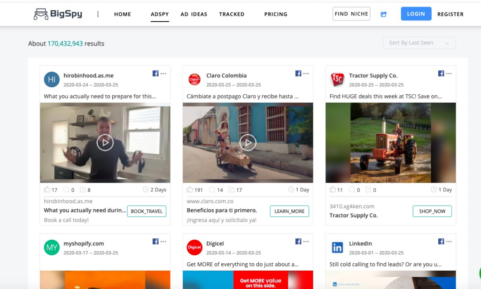Open the Tractor Supply tractor ad image
481x289 pixels.
point(390,143)
